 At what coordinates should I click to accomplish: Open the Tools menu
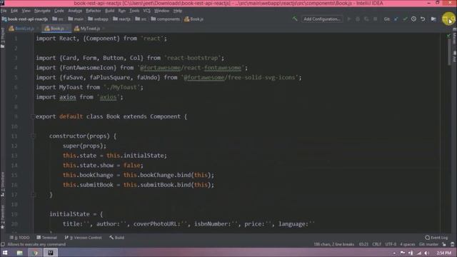click(134, 11)
